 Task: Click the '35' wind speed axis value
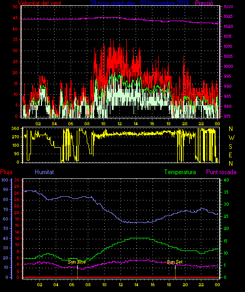coord(15,39)
